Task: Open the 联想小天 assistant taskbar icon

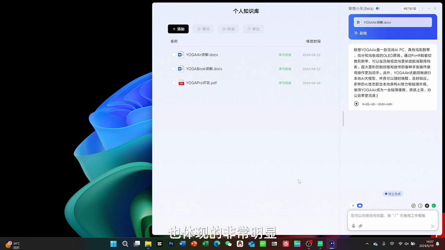Action: click(x=332, y=244)
